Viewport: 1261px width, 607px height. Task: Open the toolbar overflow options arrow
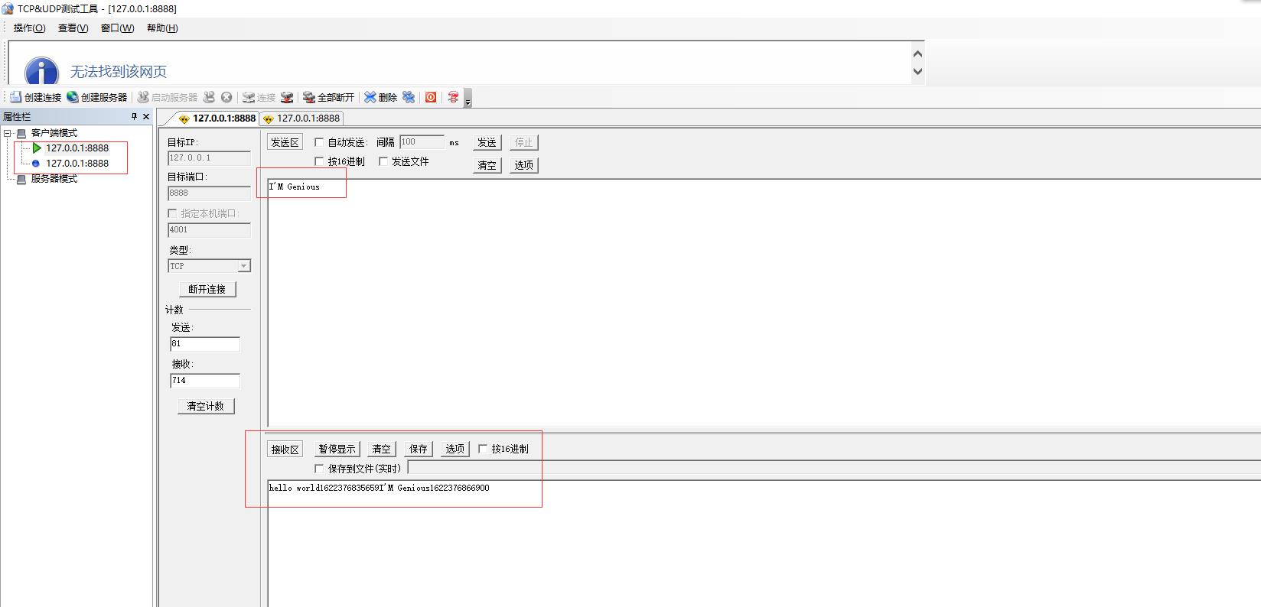coord(468,99)
